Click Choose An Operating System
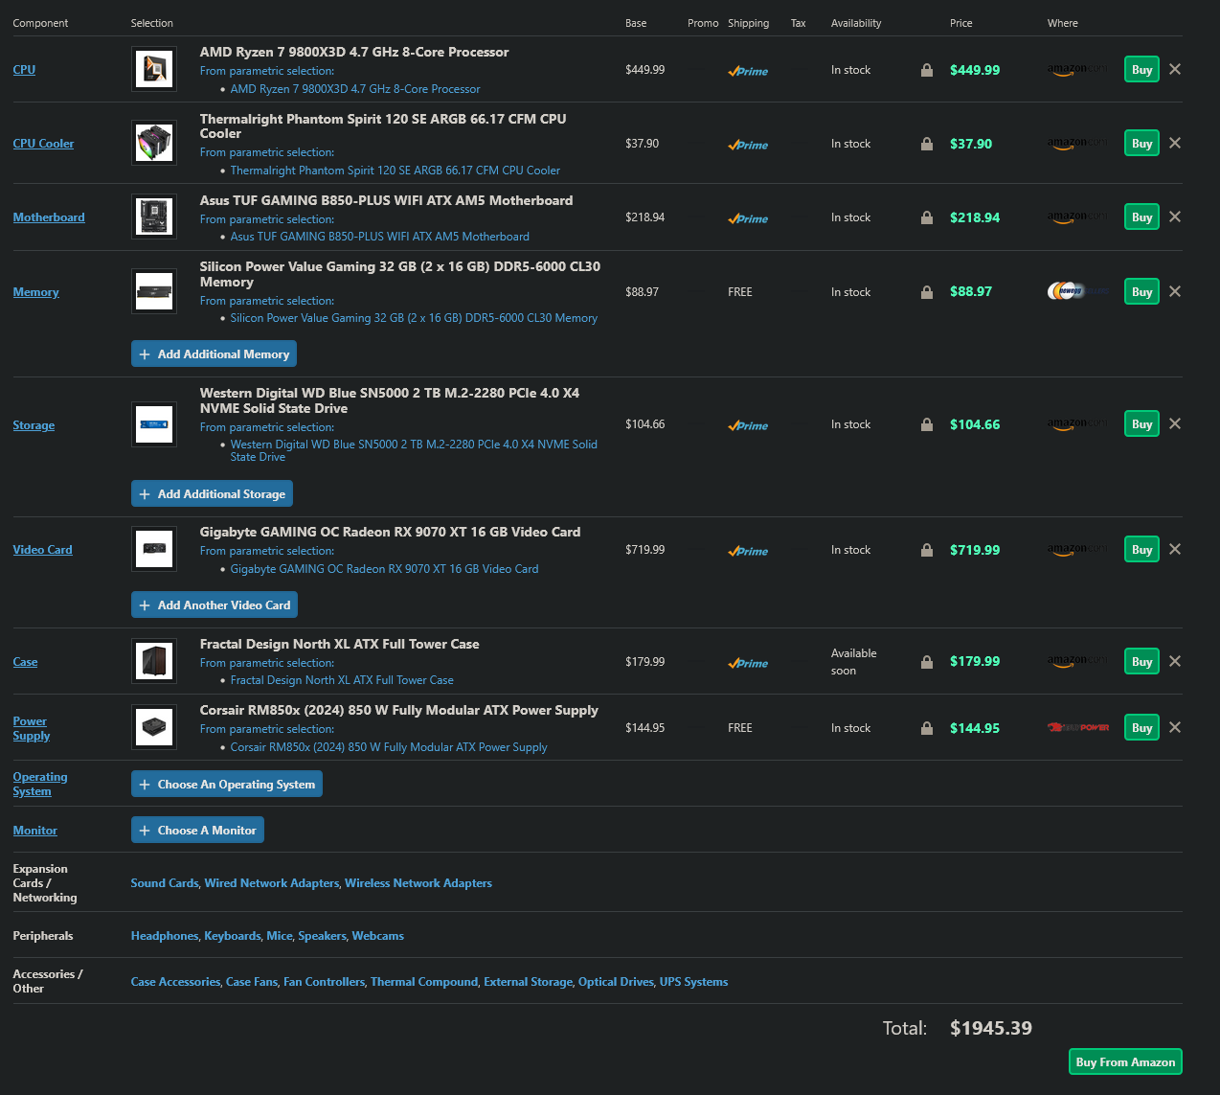Image resolution: width=1220 pixels, height=1095 pixels. [x=227, y=784]
